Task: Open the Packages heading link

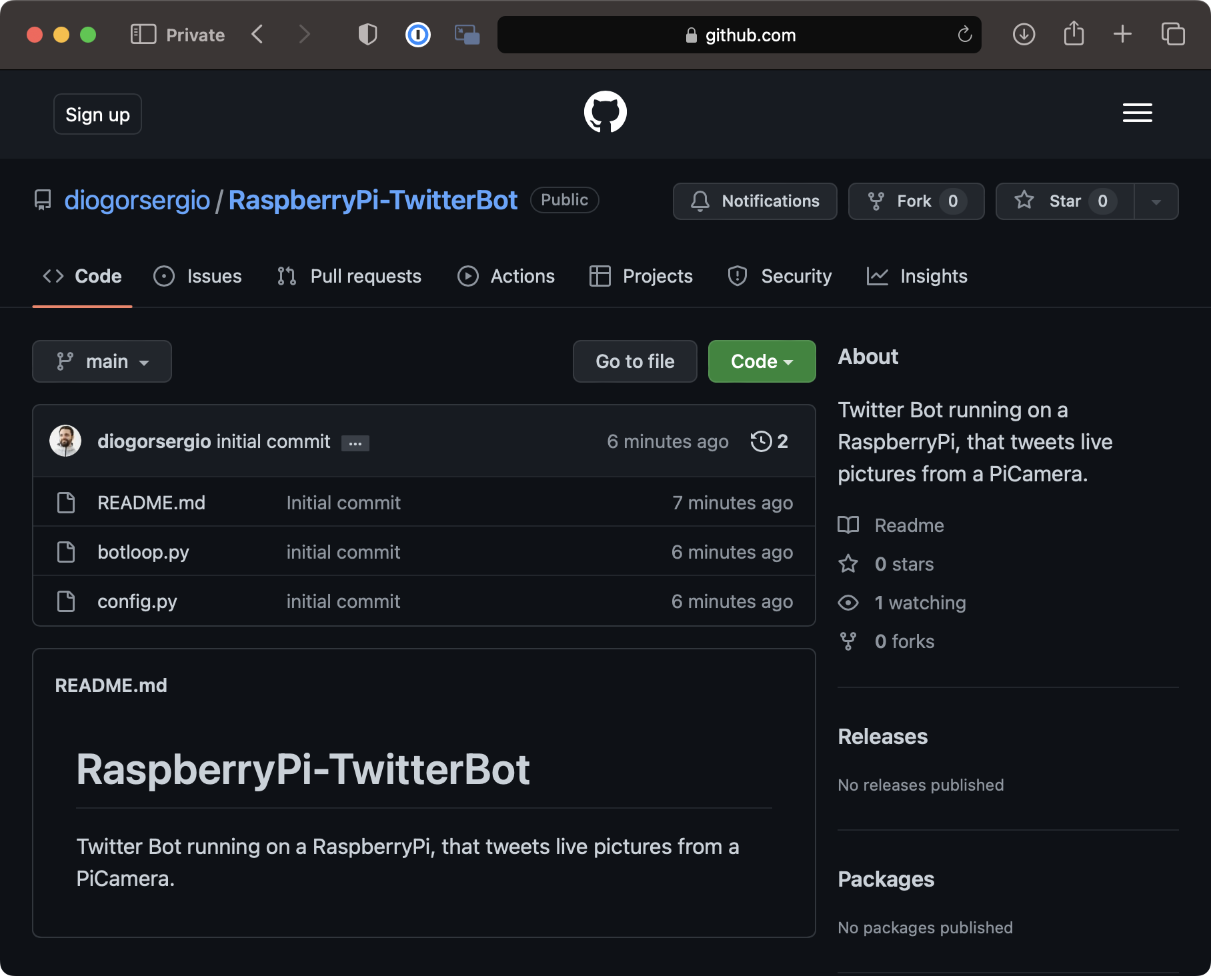Action: tap(886, 879)
